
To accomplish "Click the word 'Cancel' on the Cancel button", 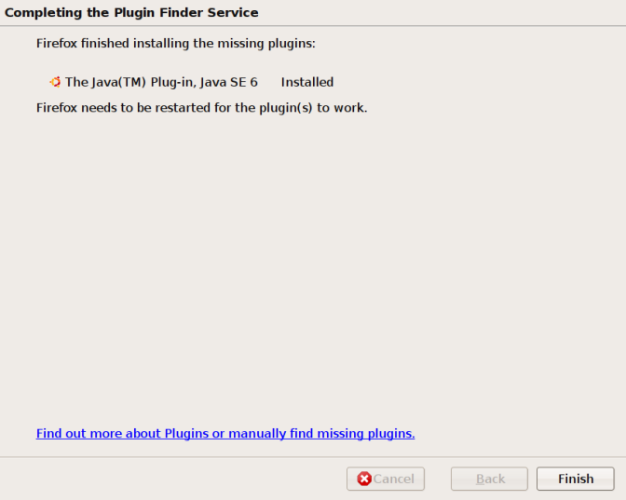I will [393, 479].
